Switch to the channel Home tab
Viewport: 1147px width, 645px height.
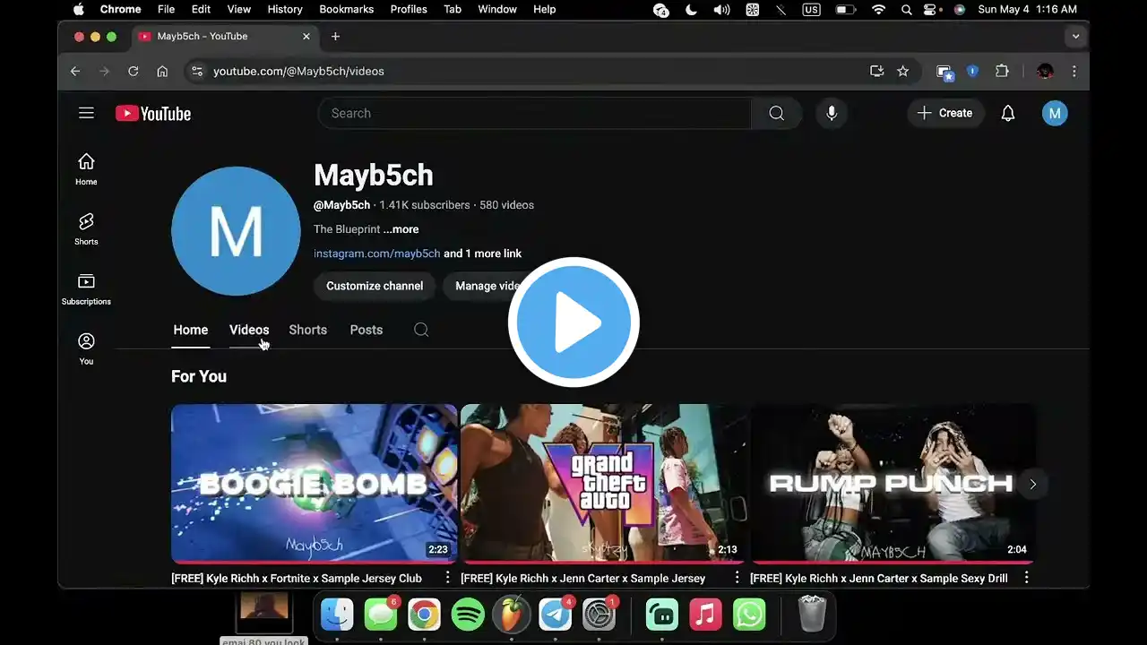(x=190, y=330)
